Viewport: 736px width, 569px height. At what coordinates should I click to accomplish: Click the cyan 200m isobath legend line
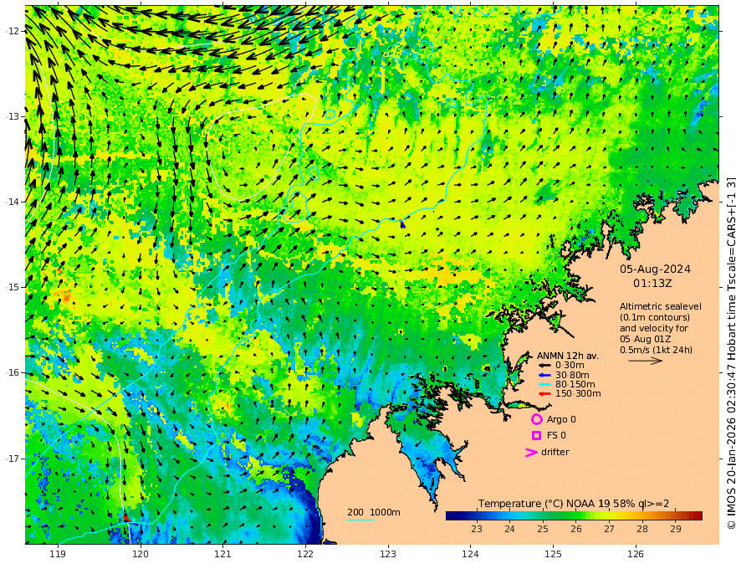[x=360, y=520]
